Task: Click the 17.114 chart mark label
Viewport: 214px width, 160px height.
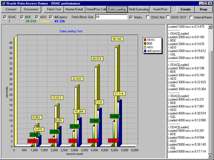Action: pyautogui.click(x=119, y=93)
